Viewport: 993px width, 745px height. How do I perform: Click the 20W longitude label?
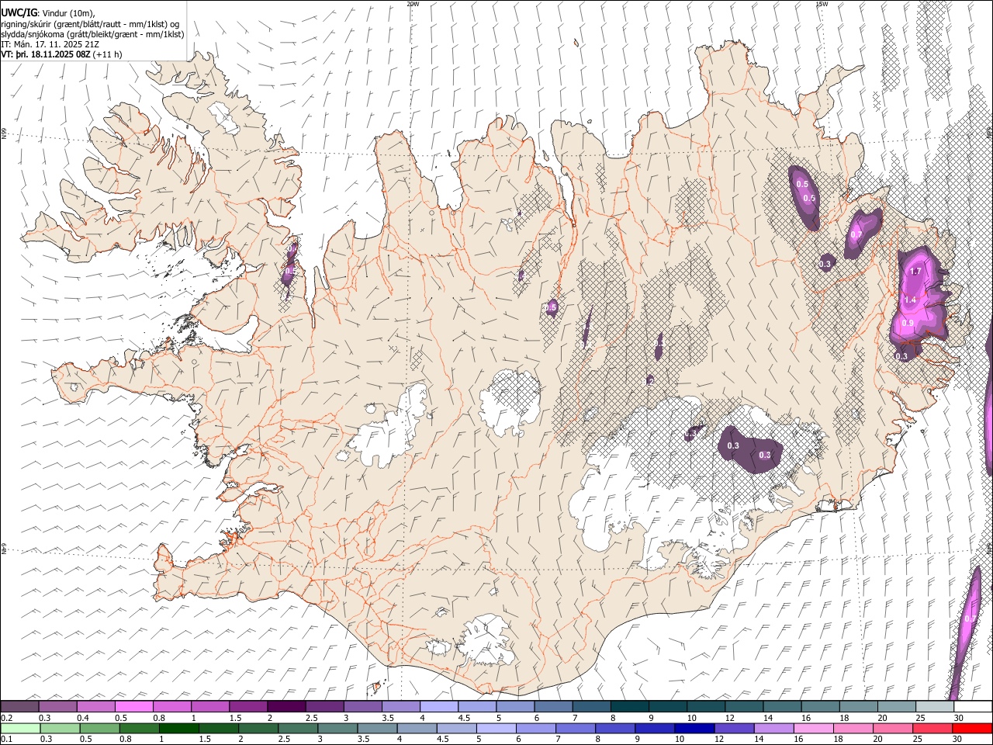tap(413, 4)
